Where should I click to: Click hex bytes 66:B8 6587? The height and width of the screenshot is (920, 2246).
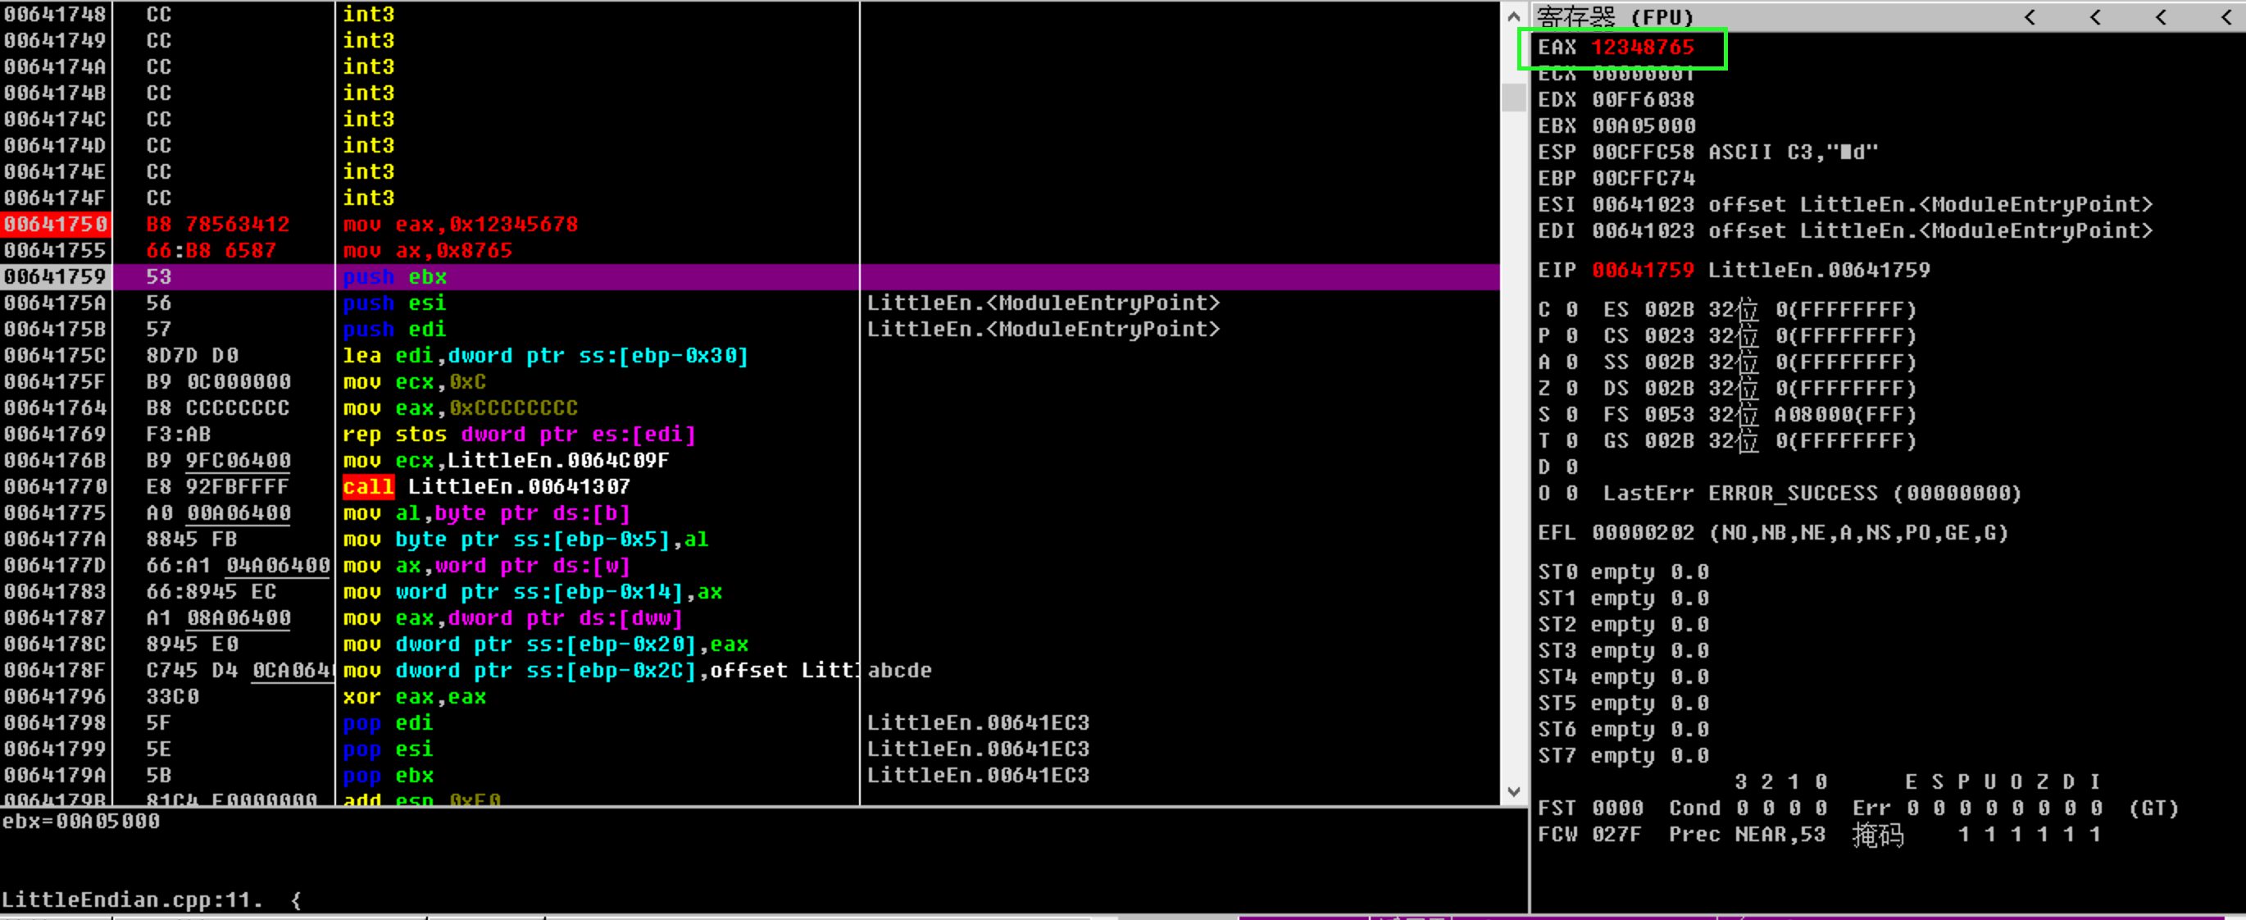point(211,250)
